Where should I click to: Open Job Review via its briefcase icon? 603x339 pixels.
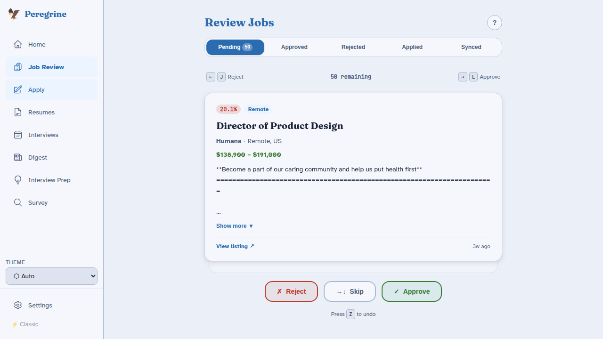(18, 67)
